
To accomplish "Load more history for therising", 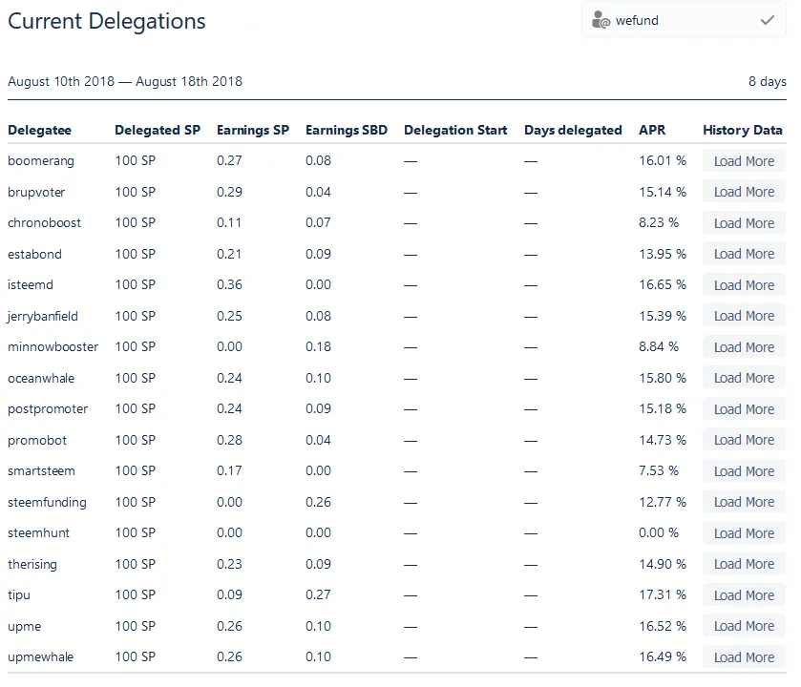I will [744, 564].
